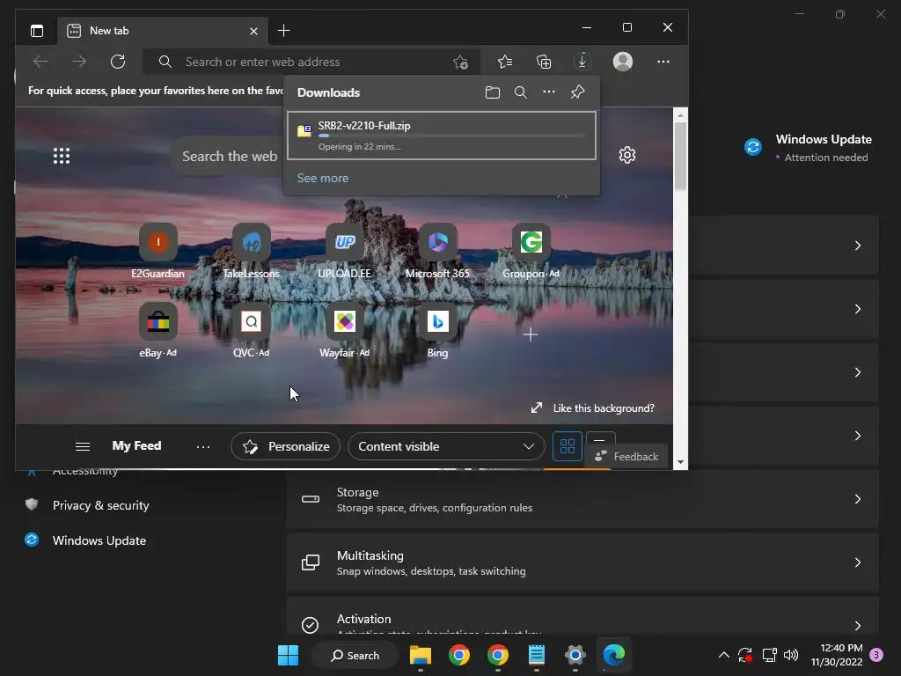Select the SRB2-v2210-Full.zip download item

(x=442, y=136)
